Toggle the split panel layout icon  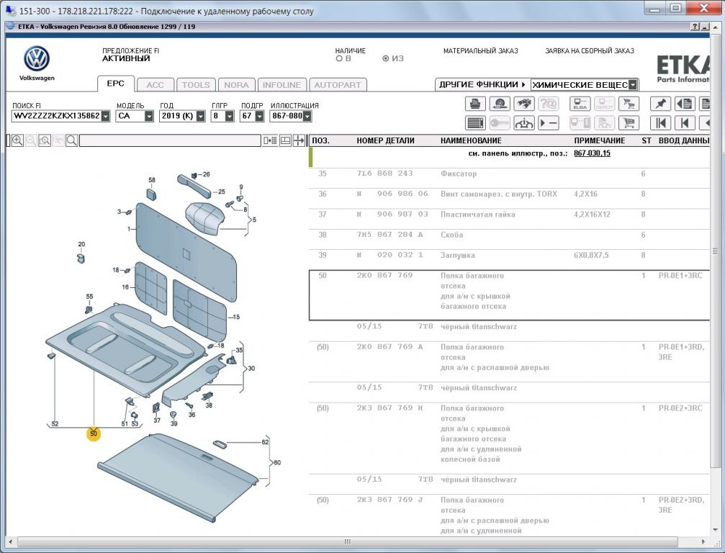pos(285,140)
